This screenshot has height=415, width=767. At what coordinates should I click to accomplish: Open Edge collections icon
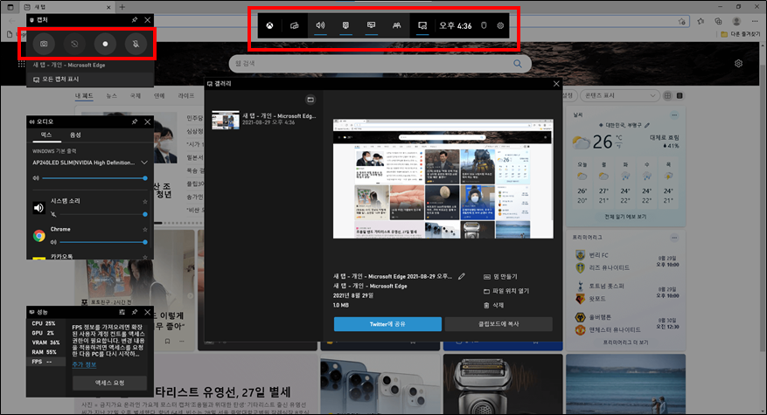point(718,22)
